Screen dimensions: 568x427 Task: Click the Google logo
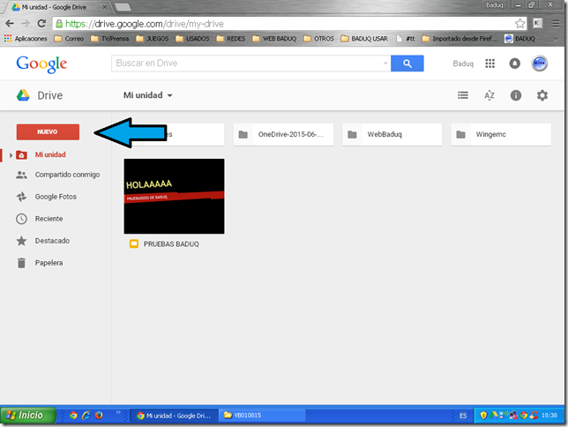click(x=41, y=64)
